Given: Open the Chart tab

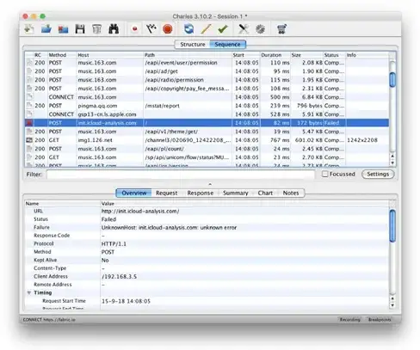Looking at the screenshot, I should pyautogui.click(x=265, y=193).
